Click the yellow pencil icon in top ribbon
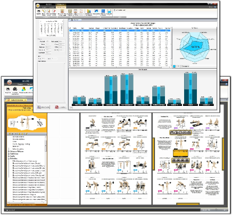The image size is (232, 215). pos(44,11)
